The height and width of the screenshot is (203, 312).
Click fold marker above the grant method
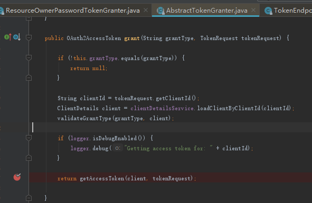point(29,18)
